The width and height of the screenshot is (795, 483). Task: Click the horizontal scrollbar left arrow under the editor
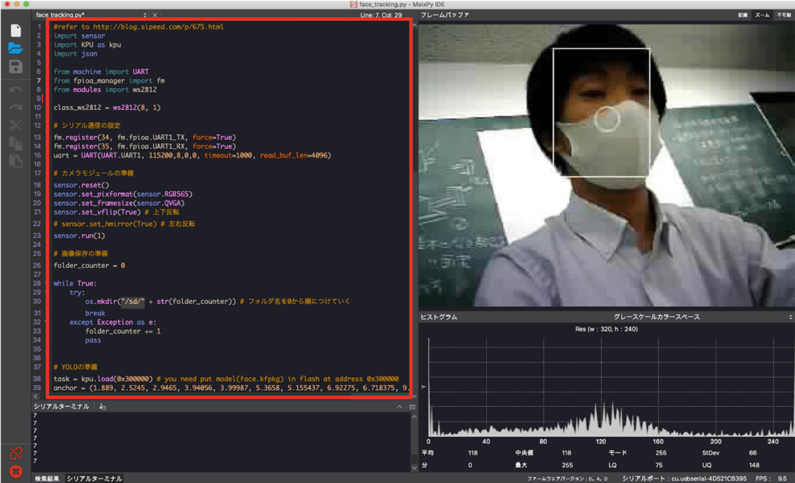(37, 396)
